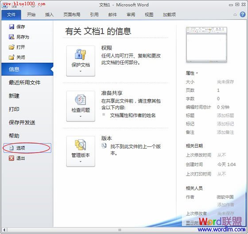Click the horizontal scrollbar thumb

point(120,230)
